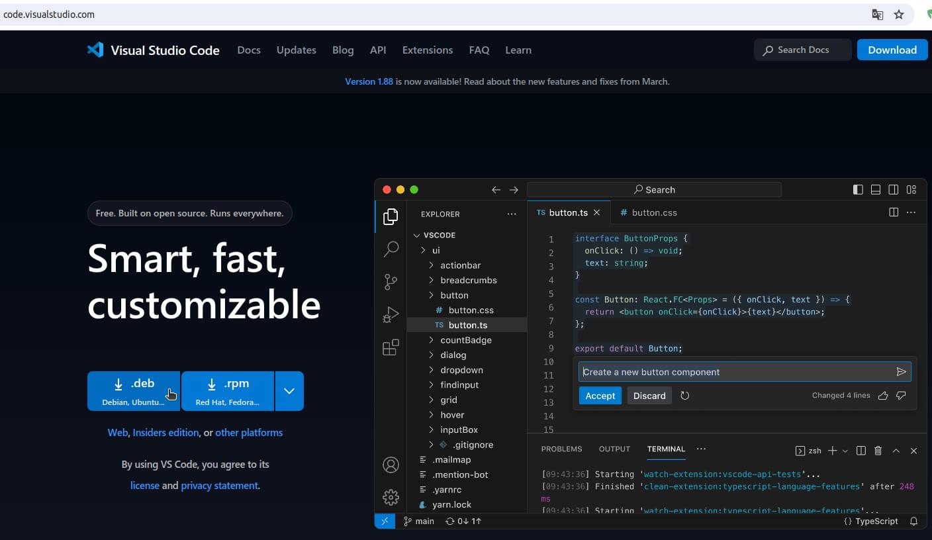Click the split editor icon beside tabs
This screenshot has height=540, width=932.
(894, 212)
